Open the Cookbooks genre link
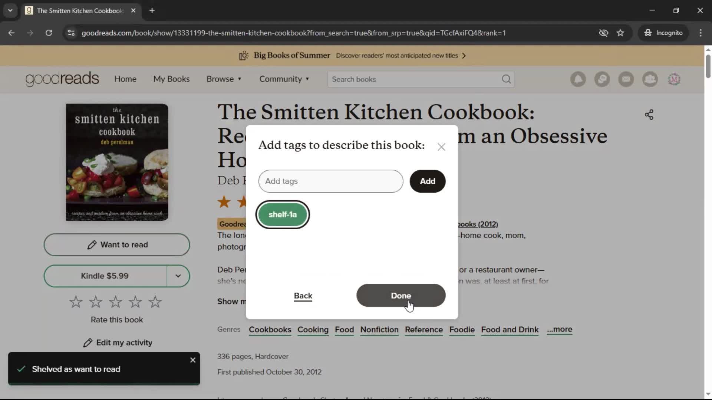712x400 pixels. click(x=270, y=330)
